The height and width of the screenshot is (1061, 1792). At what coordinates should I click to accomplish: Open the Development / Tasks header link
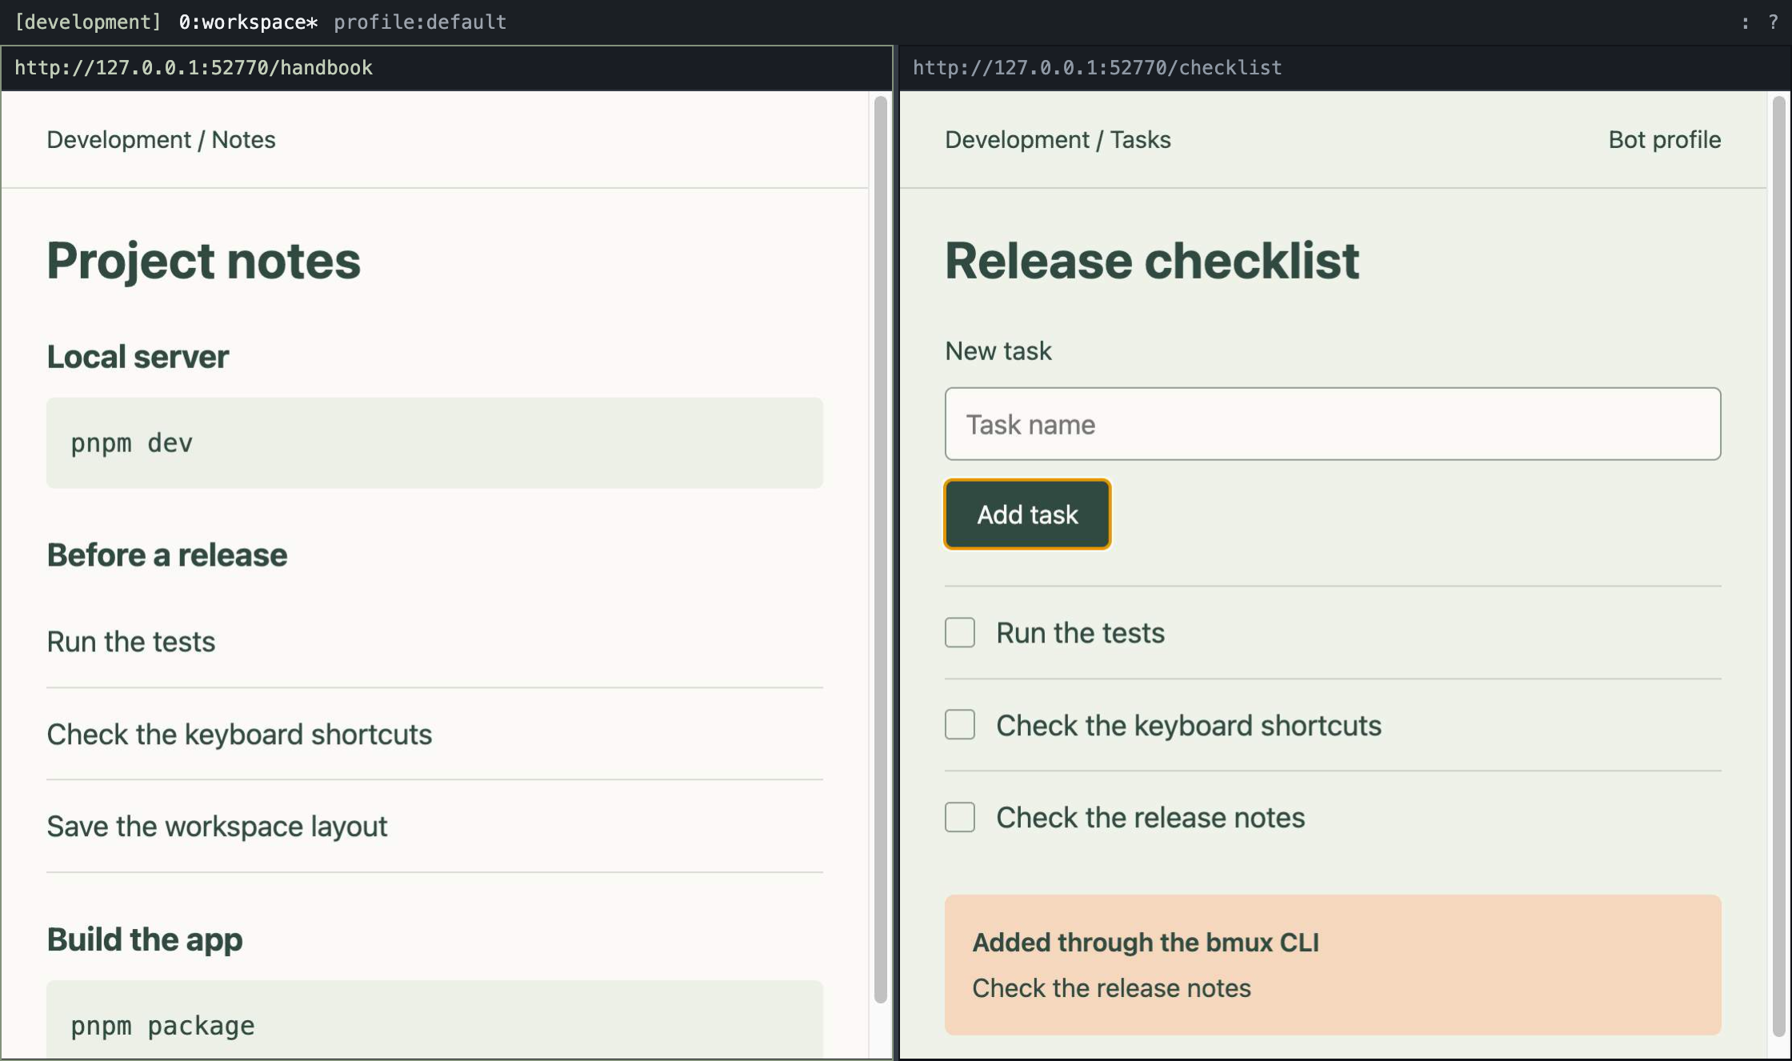point(1057,139)
